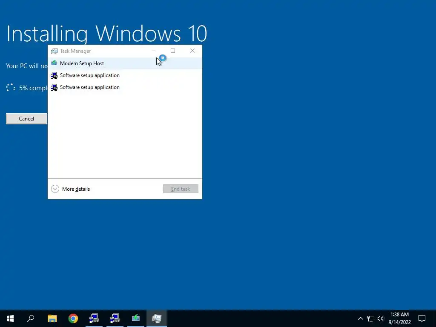Click the Task Manager title bar icon
This screenshot has width=436, height=327.
[54, 51]
